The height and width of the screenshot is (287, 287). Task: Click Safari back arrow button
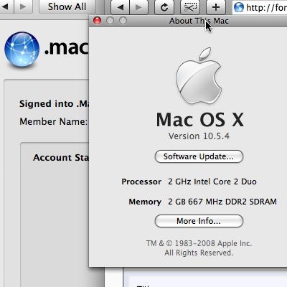coord(120,7)
